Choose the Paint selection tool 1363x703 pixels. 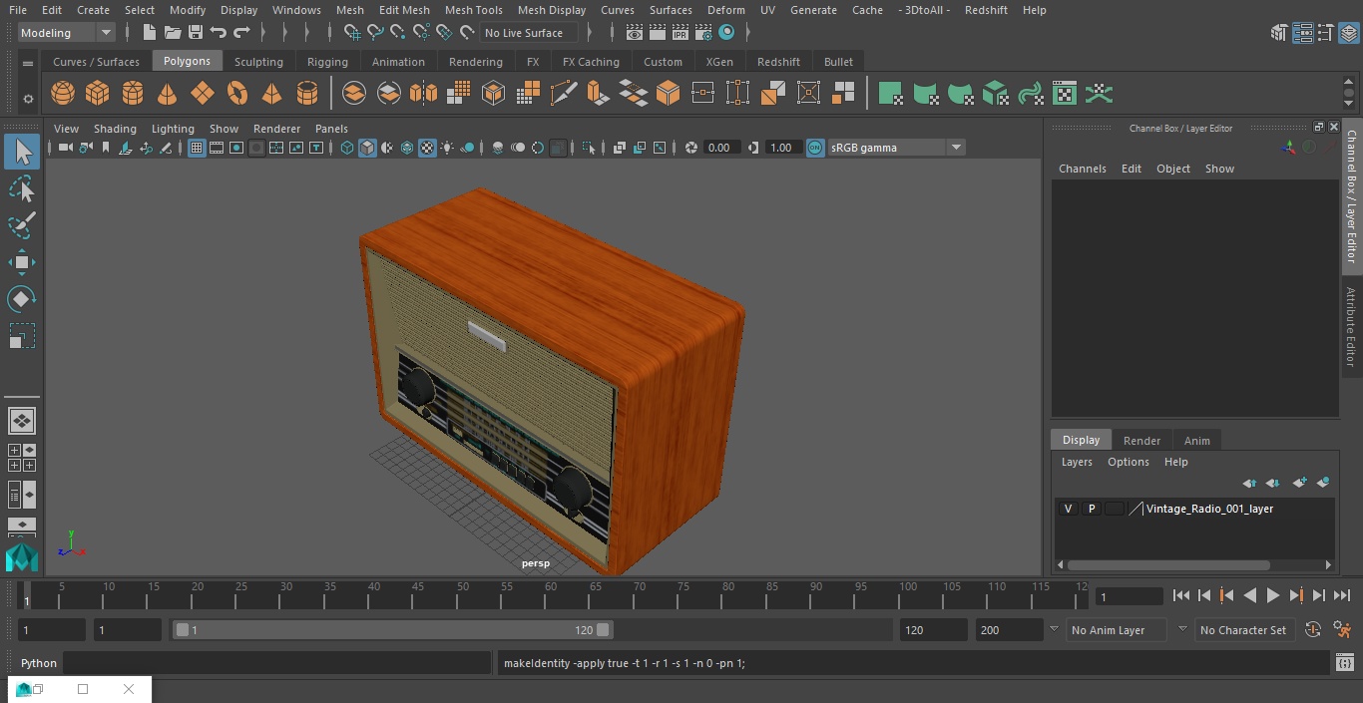pyautogui.click(x=21, y=225)
